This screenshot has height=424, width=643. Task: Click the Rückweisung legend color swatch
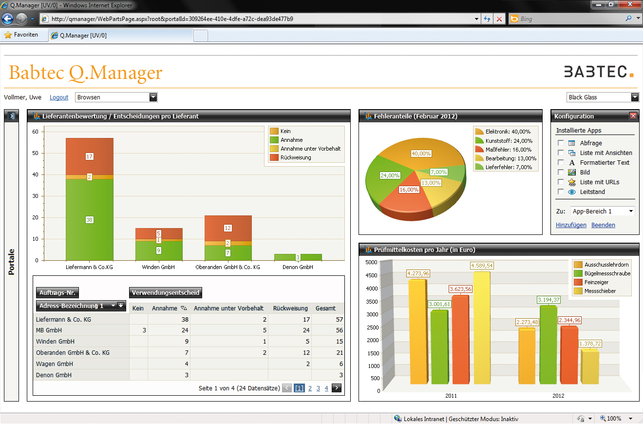click(x=274, y=157)
